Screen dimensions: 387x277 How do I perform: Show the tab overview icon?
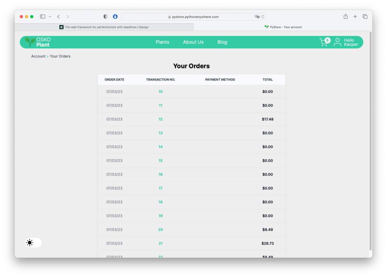point(365,17)
